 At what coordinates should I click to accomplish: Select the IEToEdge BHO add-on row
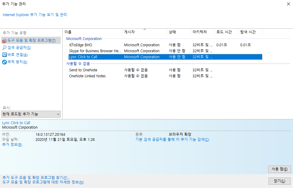click(x=165, y=45)
